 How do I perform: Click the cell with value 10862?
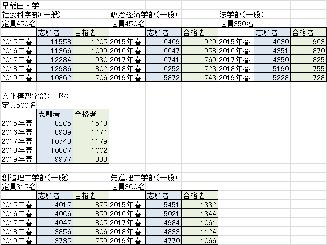pyautogui.click(x=54, y=77)
